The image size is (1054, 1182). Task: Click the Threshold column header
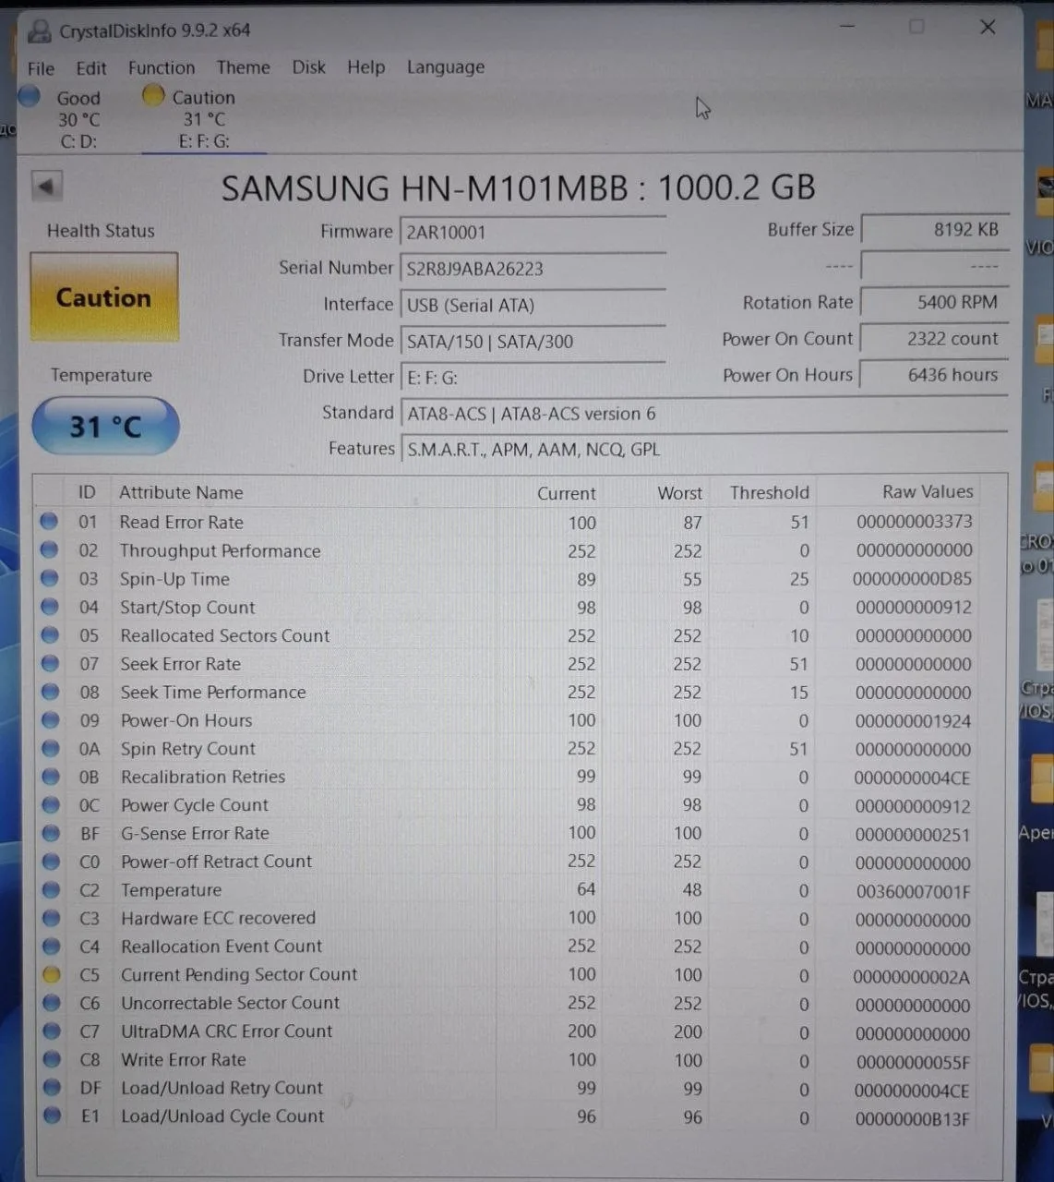click(769, 492)
